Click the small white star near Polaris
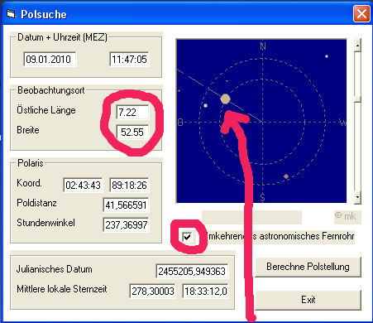 coord(205,105)
